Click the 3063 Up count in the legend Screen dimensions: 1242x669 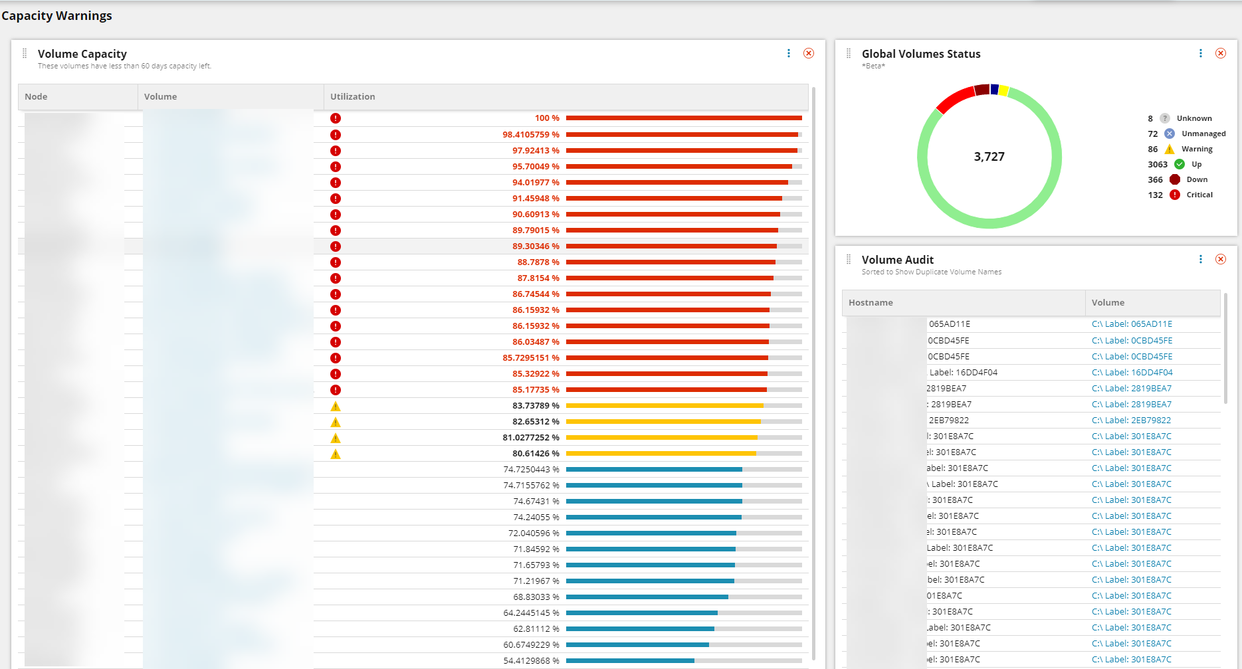1158,165
